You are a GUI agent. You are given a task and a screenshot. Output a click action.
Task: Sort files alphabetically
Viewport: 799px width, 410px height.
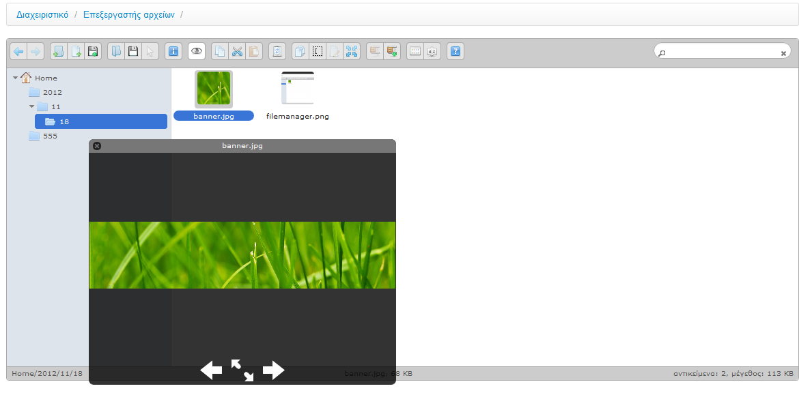click(x=432, y=51)
